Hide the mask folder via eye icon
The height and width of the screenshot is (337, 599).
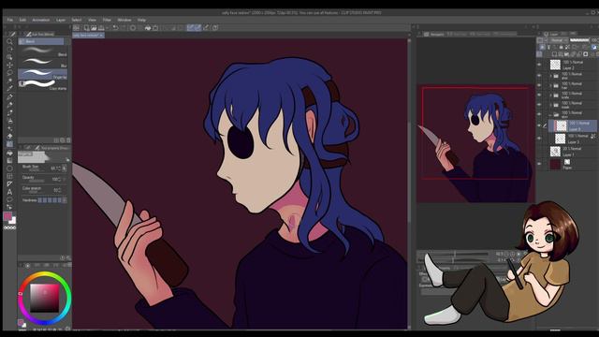[539, 105]
